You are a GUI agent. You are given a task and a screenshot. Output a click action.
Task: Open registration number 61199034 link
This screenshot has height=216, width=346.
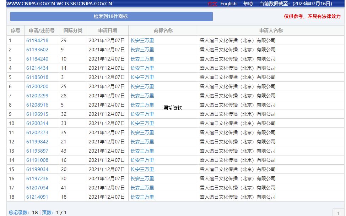coord(37,170)
